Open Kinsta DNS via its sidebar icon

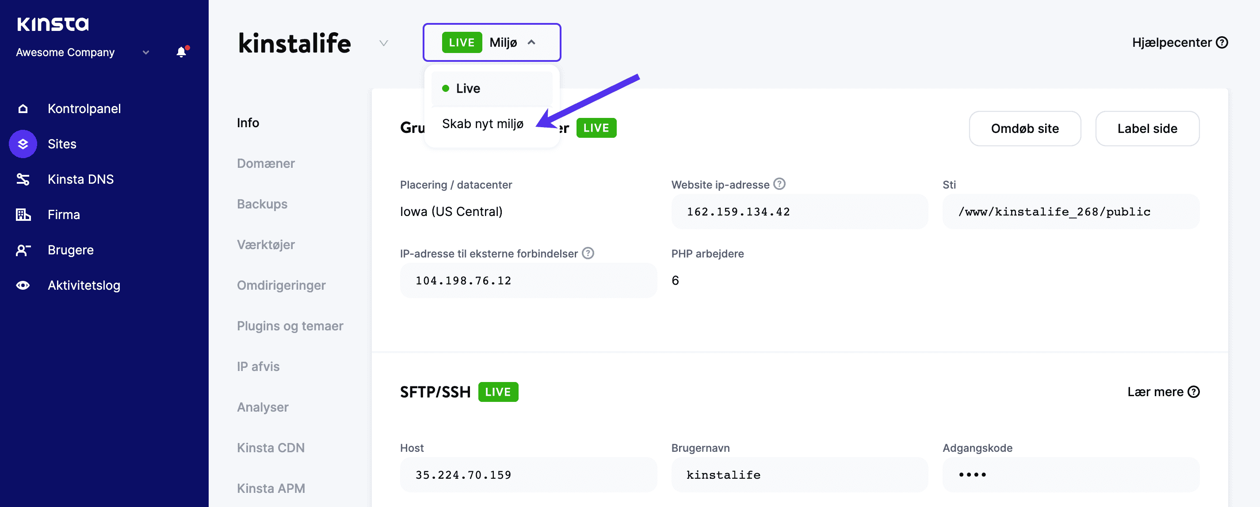pos(23,179)
